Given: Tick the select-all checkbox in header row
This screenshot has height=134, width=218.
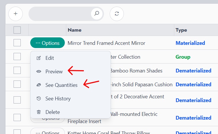Looking at the screenshot, I should 17,30.
